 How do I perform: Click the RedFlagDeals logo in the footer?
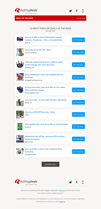[26, 182]
